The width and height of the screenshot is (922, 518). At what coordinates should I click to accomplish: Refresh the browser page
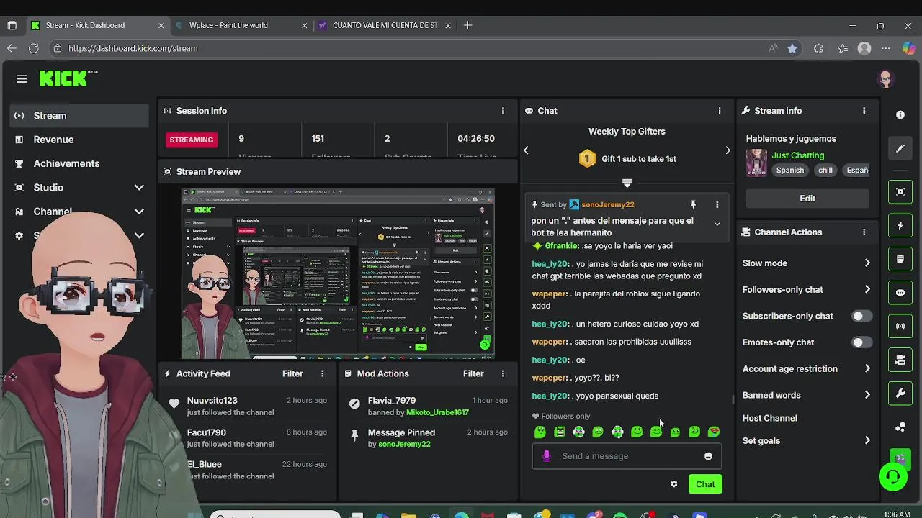tap(34, 48)
